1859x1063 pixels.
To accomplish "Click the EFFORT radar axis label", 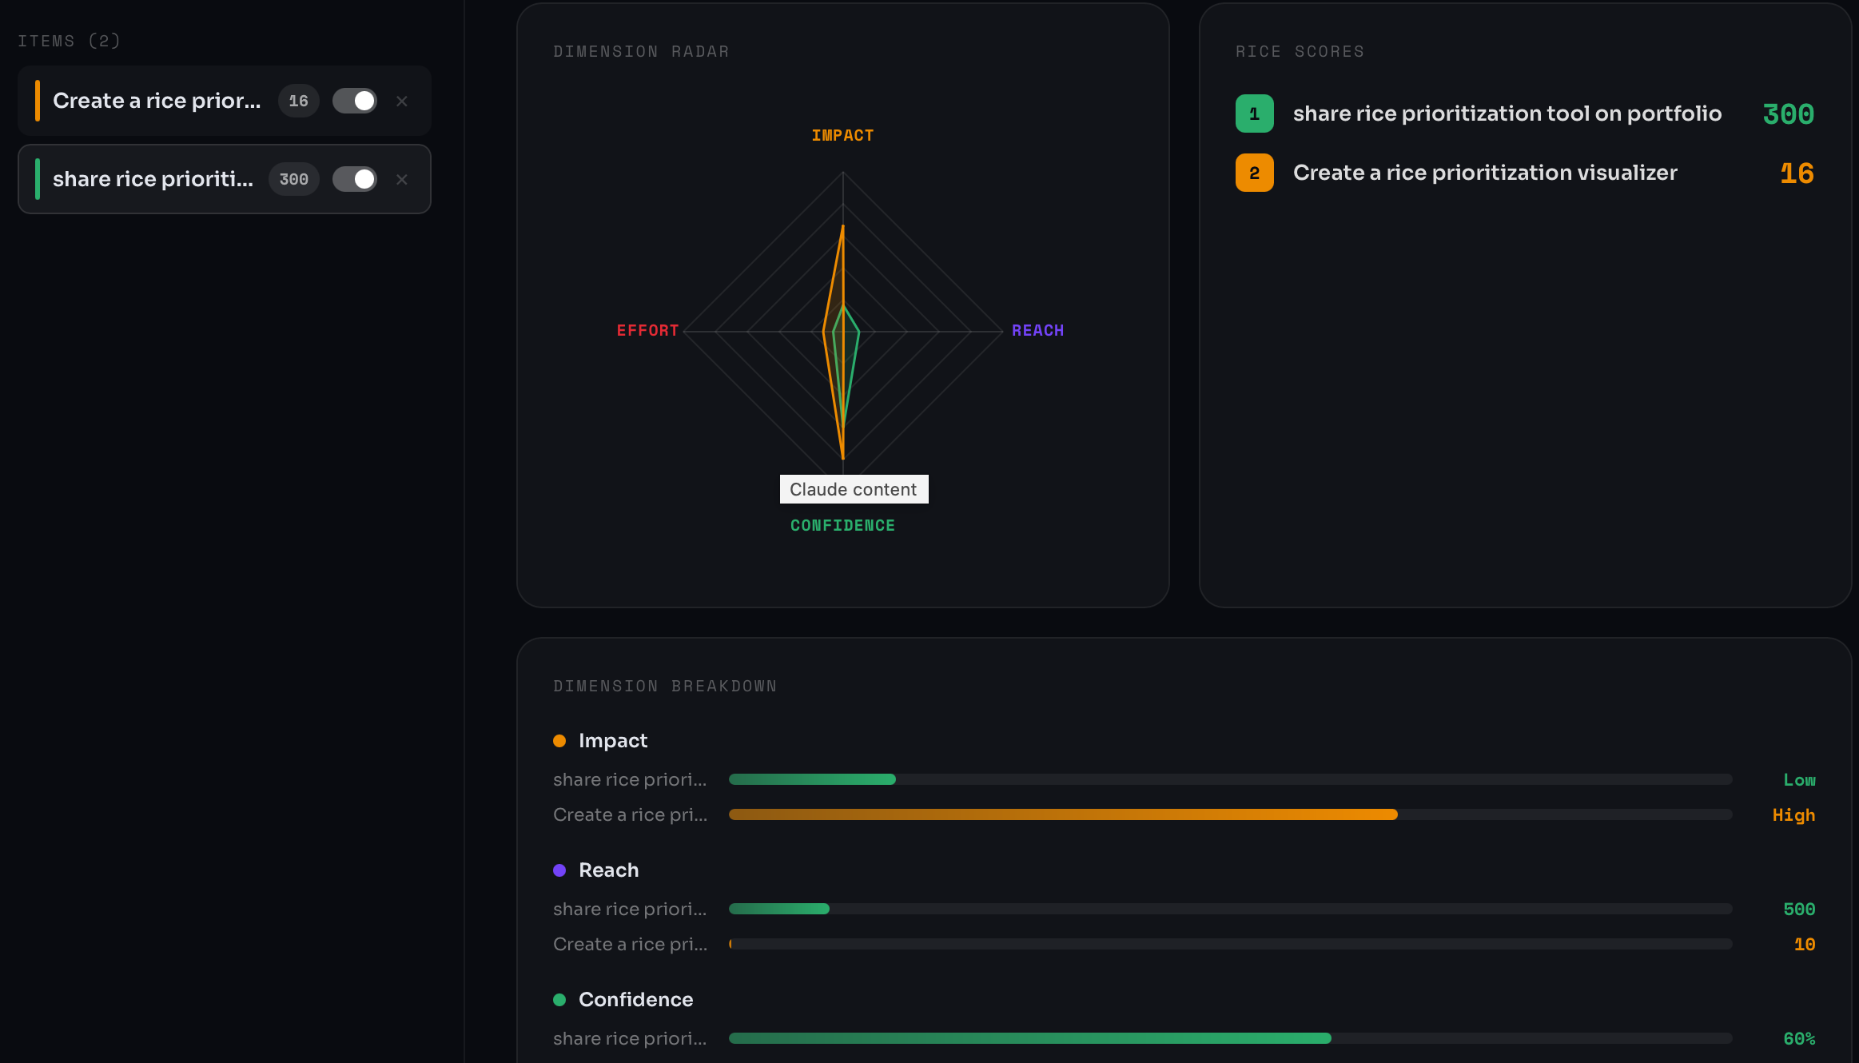I will (647, 330).
